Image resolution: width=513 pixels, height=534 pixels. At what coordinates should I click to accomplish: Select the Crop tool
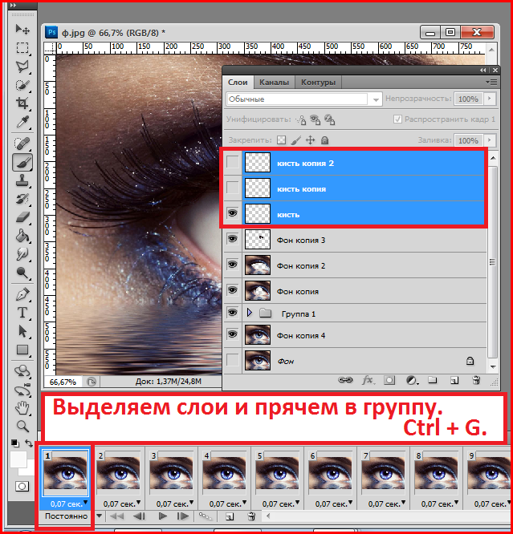click(x=22, y=103)
